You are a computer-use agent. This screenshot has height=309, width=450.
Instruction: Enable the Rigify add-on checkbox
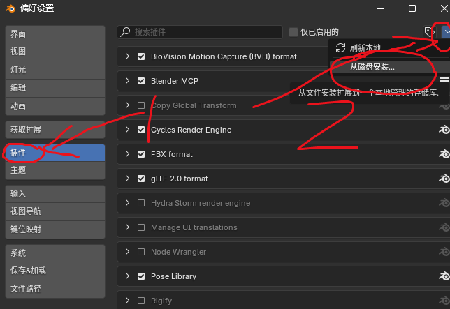click(141, 301)
